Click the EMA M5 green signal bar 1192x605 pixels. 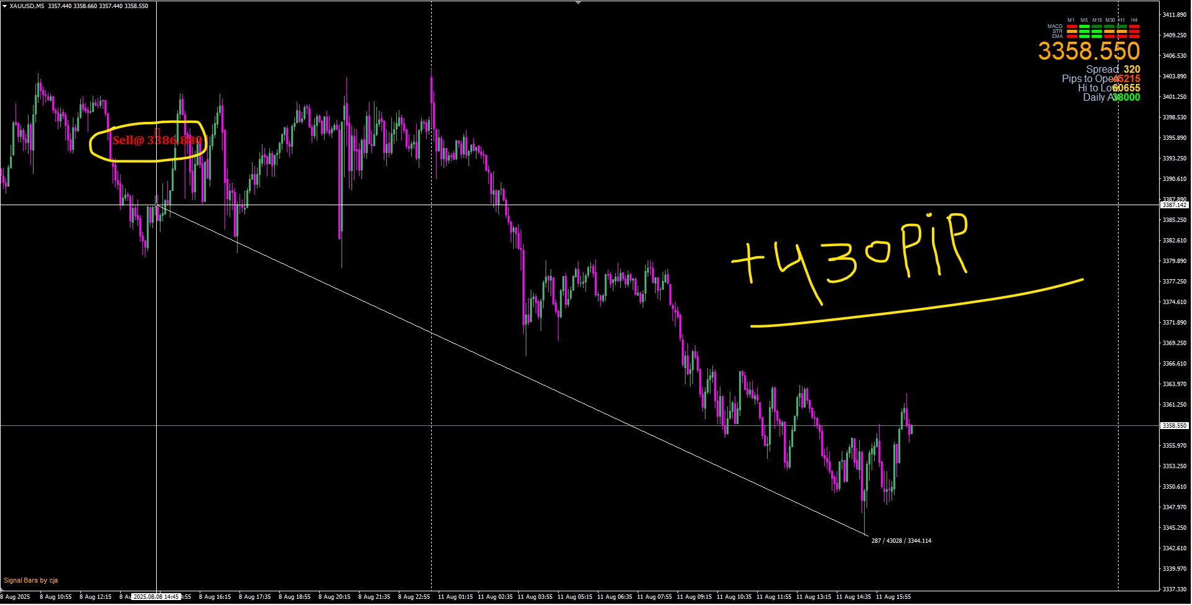1084,37
